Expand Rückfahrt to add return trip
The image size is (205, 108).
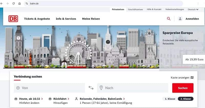point(61,99)
